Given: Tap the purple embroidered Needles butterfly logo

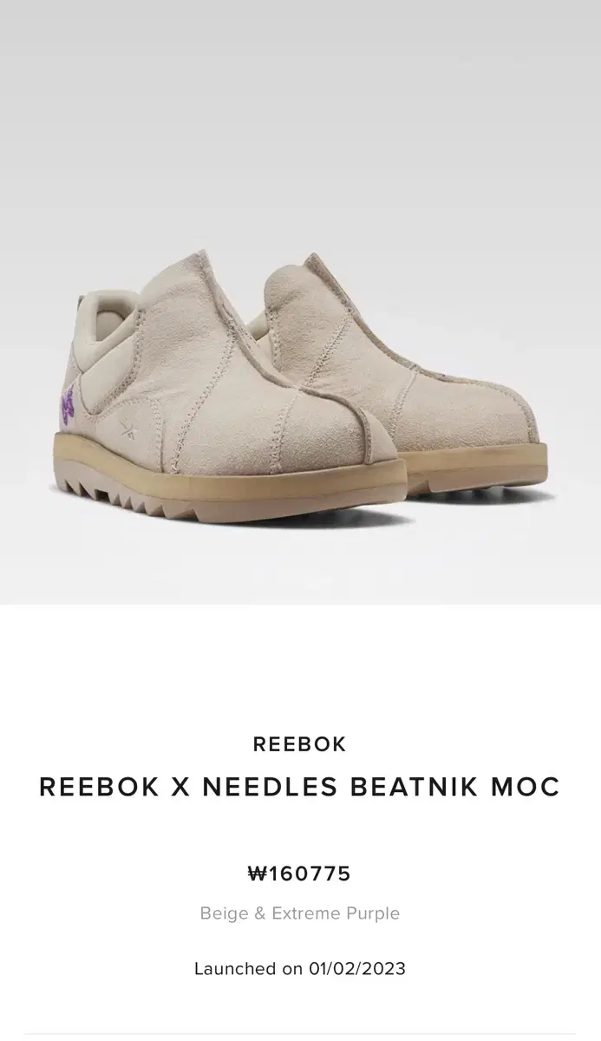Looking at the screenshot, I should coord(68,405).
